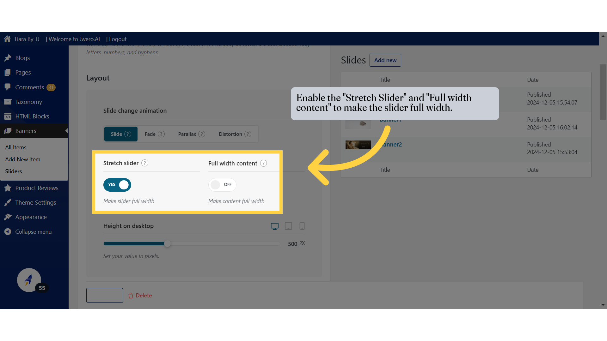Click the page vertical scrollbar thumb
607x341 pixels.
coord(603,92)
